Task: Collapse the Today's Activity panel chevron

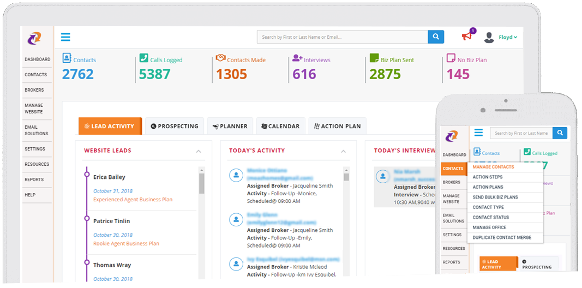Action: coord(343,152)
